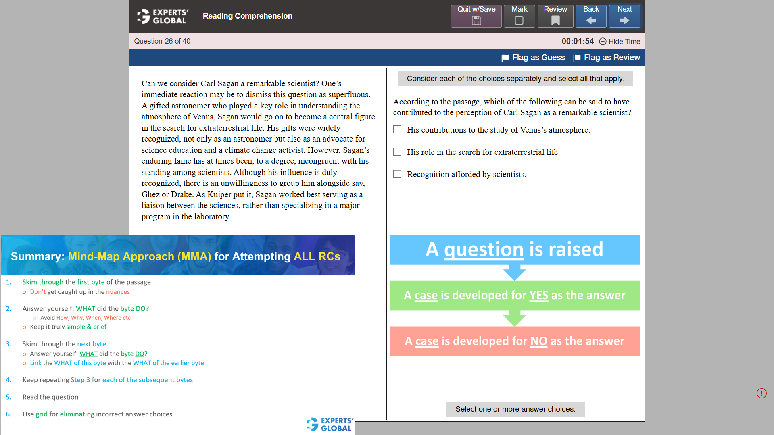Open Review using the bookmark icon
774x435 pixels.
(x=555, y=19)
